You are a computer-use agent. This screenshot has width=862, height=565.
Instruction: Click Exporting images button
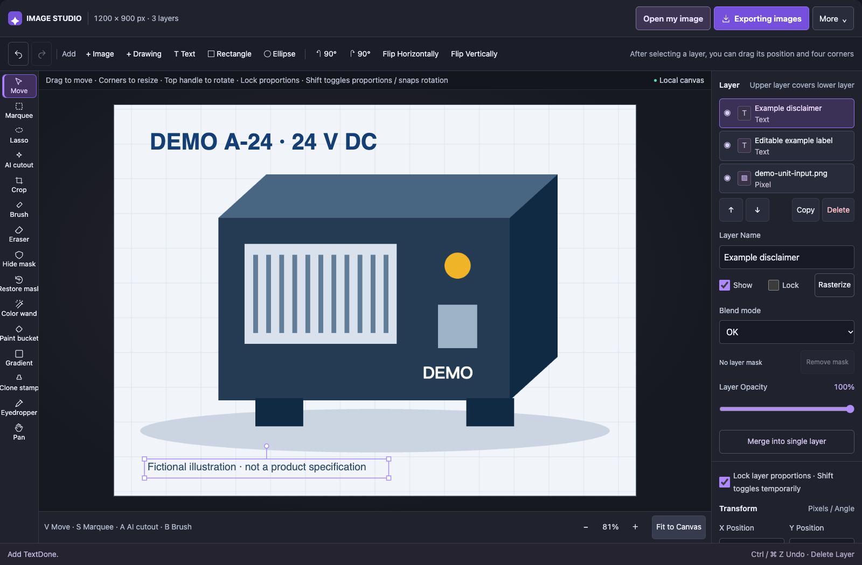[761, 18]
